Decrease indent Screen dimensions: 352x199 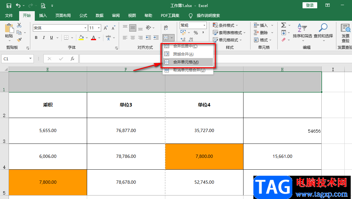(148, 37)
